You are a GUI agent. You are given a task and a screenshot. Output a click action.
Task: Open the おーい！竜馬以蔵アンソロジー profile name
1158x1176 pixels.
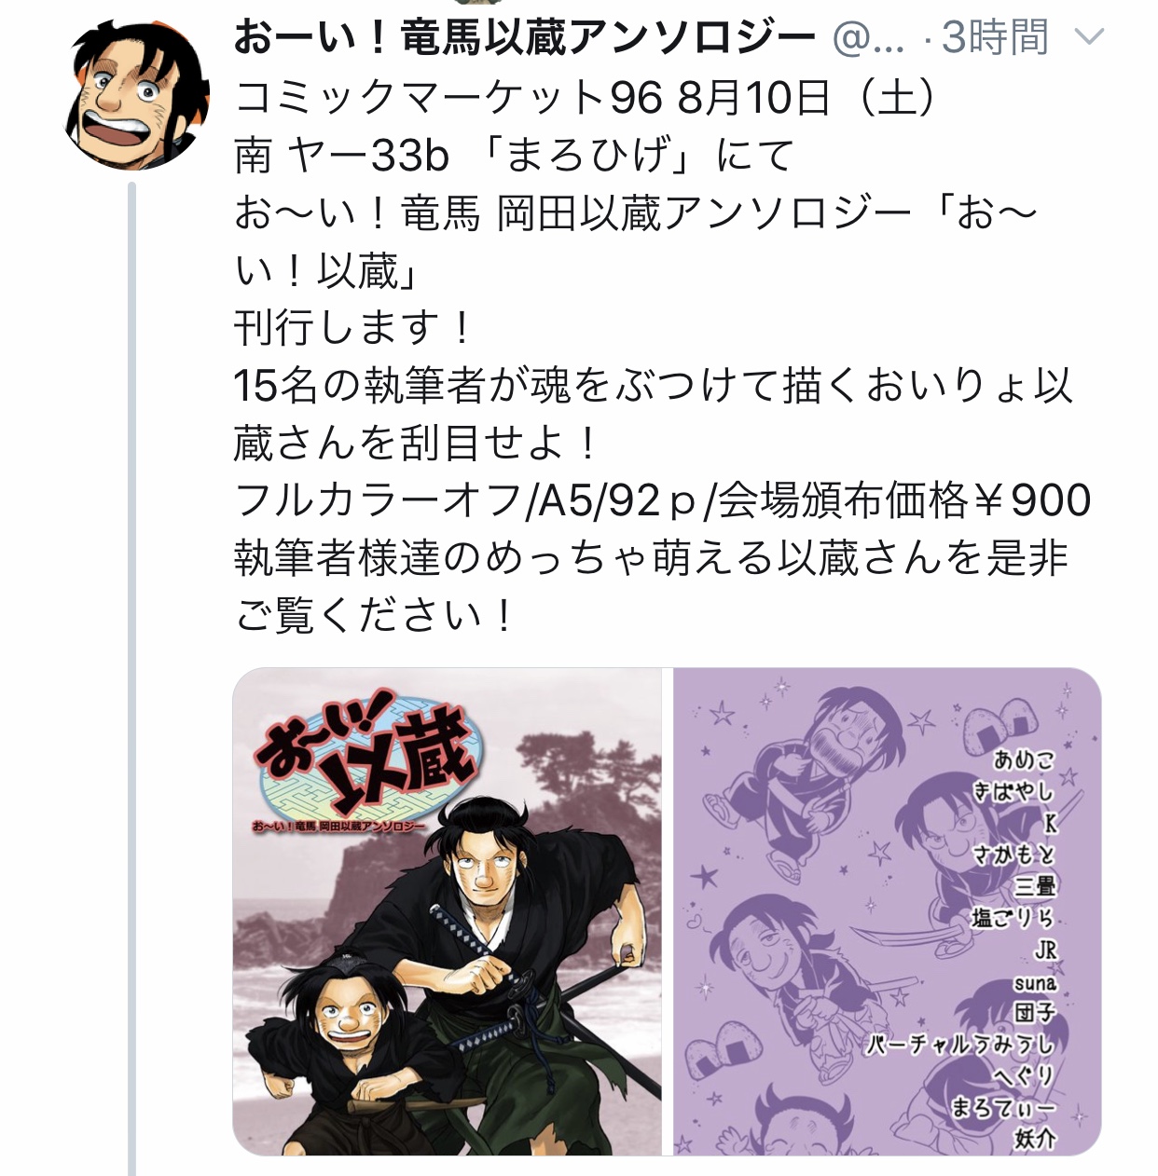525,38
